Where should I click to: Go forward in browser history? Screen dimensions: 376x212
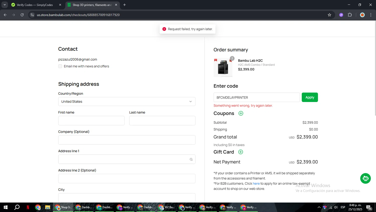(14, 15)
